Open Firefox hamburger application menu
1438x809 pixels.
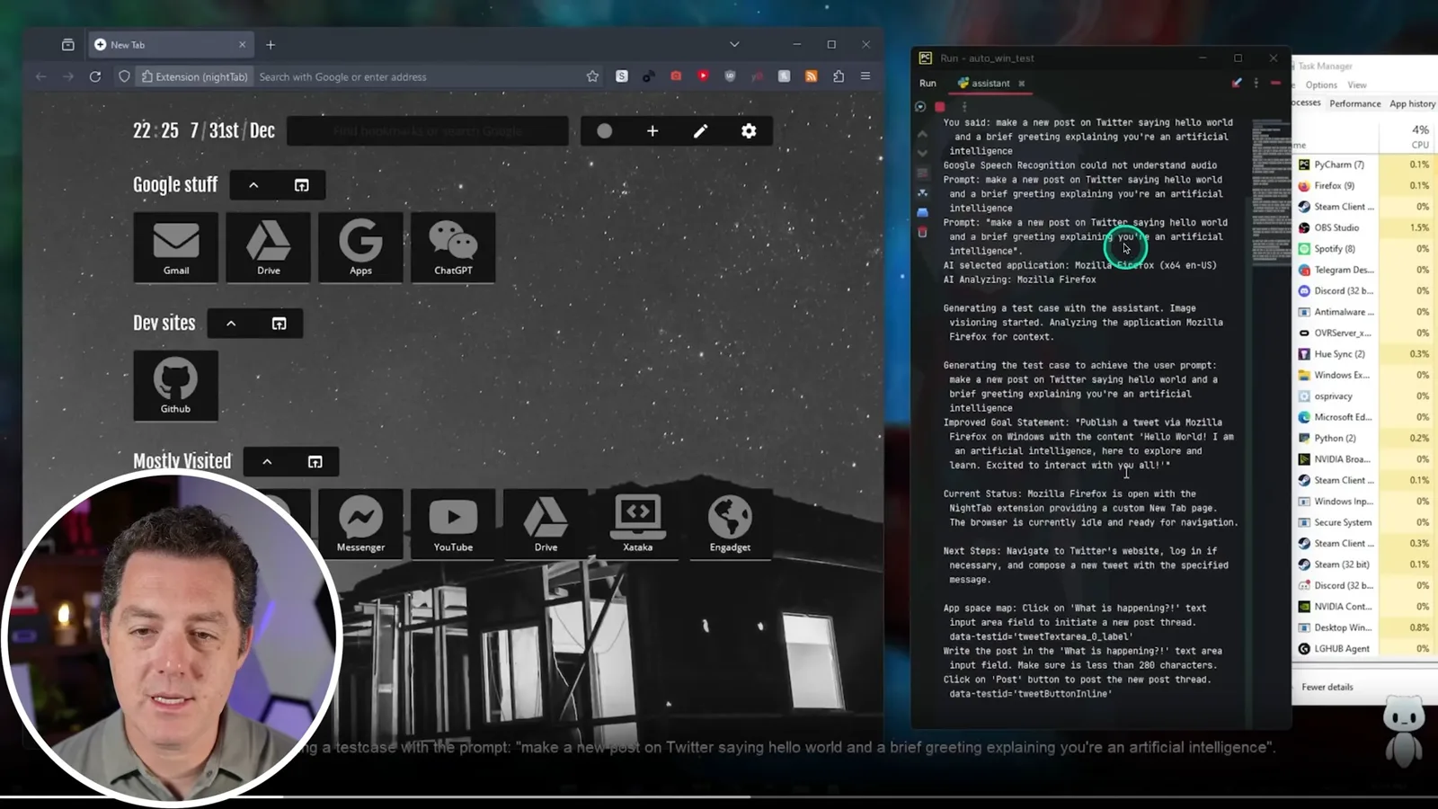(x=865, y=76)
